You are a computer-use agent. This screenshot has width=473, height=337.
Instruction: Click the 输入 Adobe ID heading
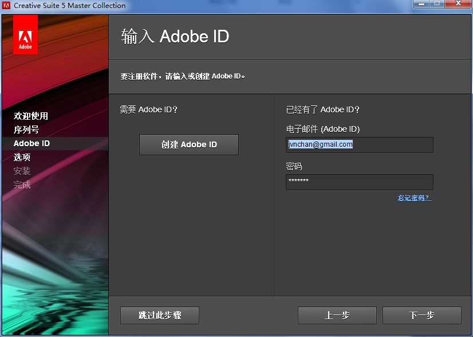point(175,37)
